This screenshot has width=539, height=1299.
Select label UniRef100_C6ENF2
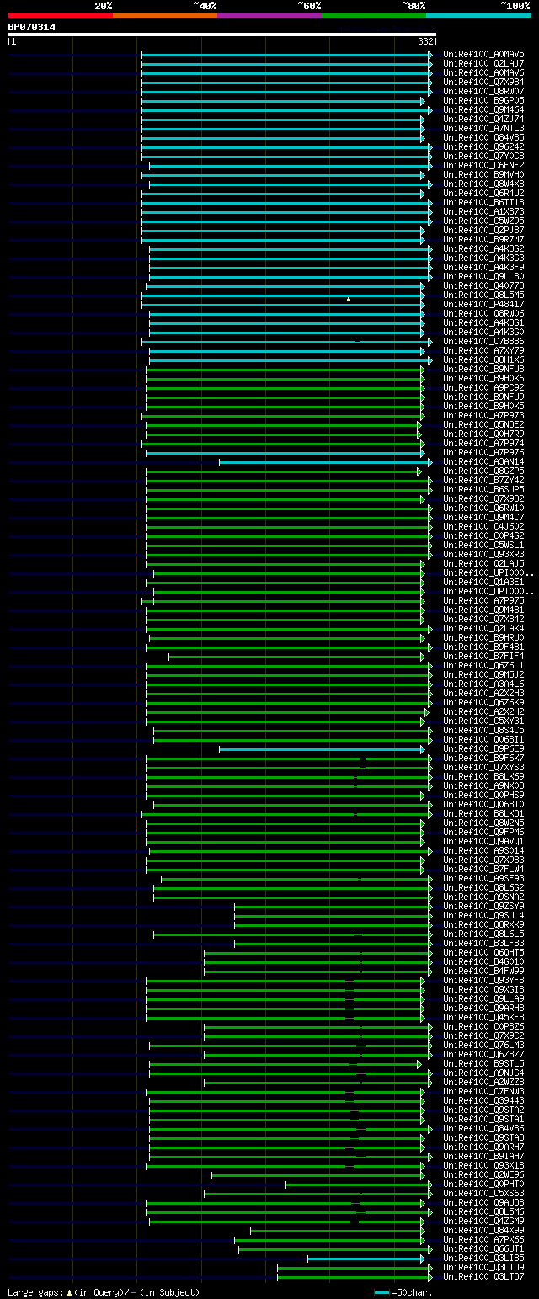point(483,165)
